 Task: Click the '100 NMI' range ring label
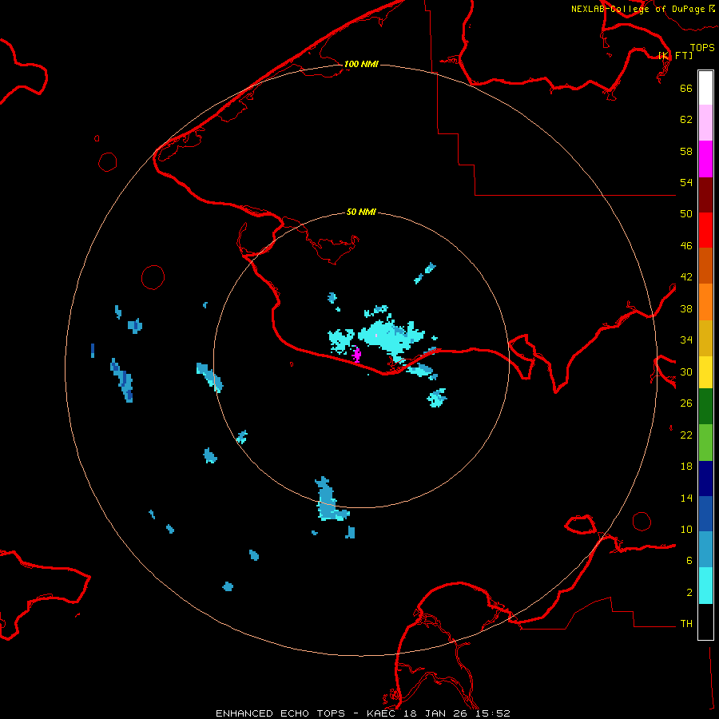361,64
